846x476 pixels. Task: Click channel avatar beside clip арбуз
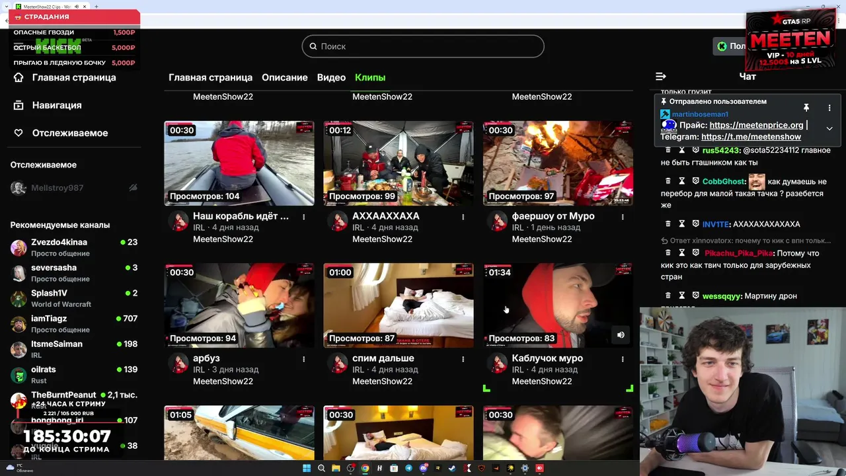click(x=178, y=363)
